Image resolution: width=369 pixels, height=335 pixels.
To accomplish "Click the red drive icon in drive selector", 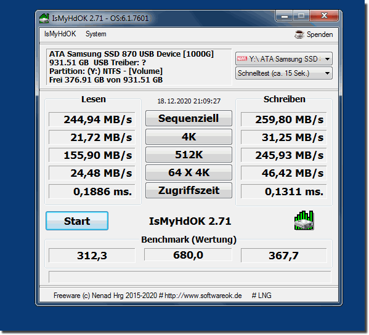I will [x=242, y=59].
